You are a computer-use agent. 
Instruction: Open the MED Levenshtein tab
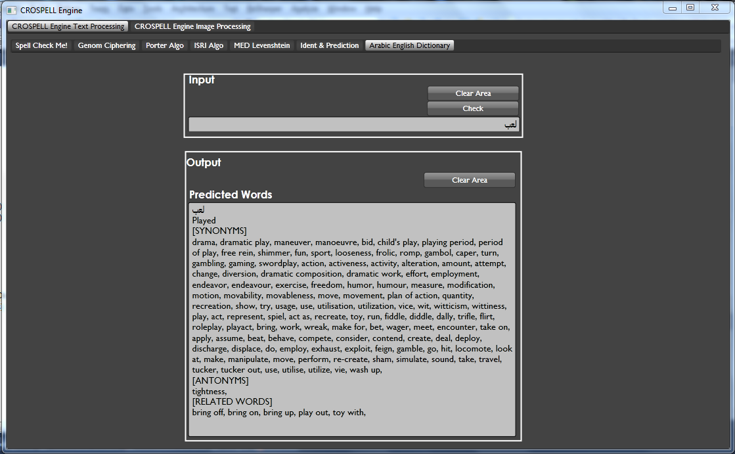point(261,46)
